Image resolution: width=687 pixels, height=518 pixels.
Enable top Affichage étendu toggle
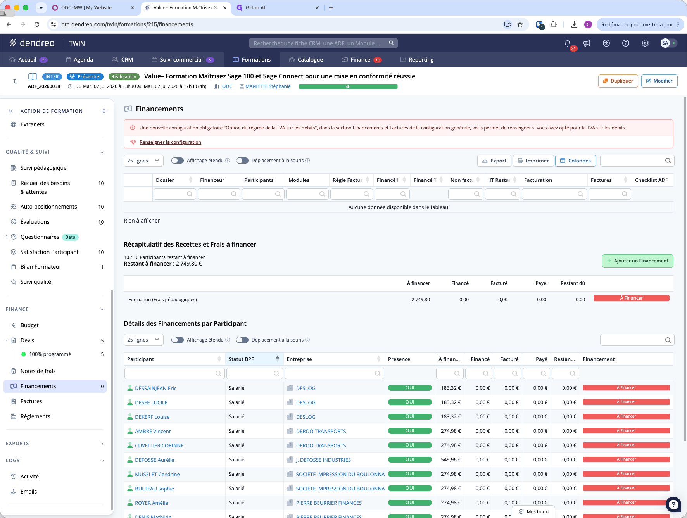pos(178,161)
